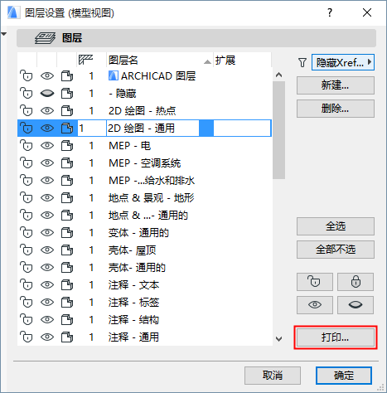The image size is (387, 393).
Task: Click the lock-selected-layers padlock button
Action: click(356, 282)
